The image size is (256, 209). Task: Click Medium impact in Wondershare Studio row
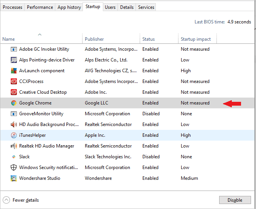pyautogui.click(x=189, y=178)
